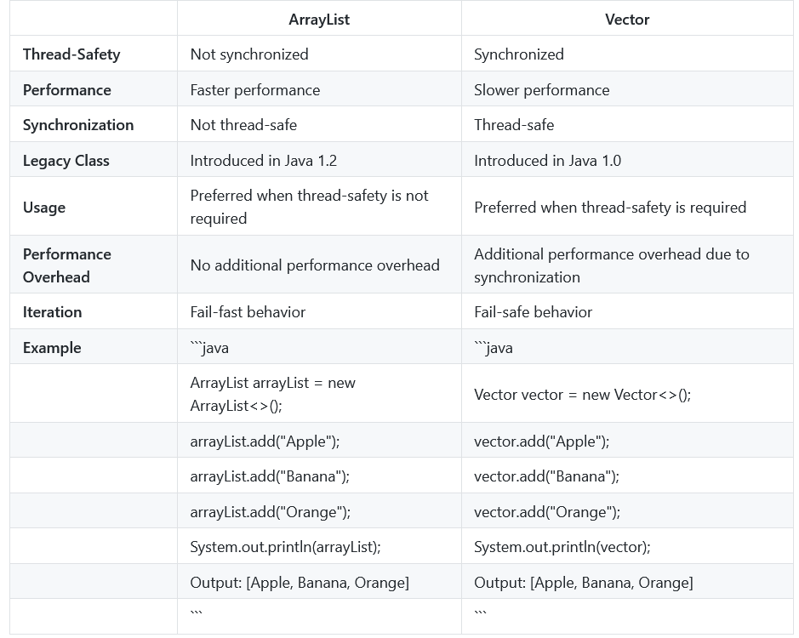Click System.out.println(arrayList) line
Screen dimensions: 799x638
pos(285,547)
